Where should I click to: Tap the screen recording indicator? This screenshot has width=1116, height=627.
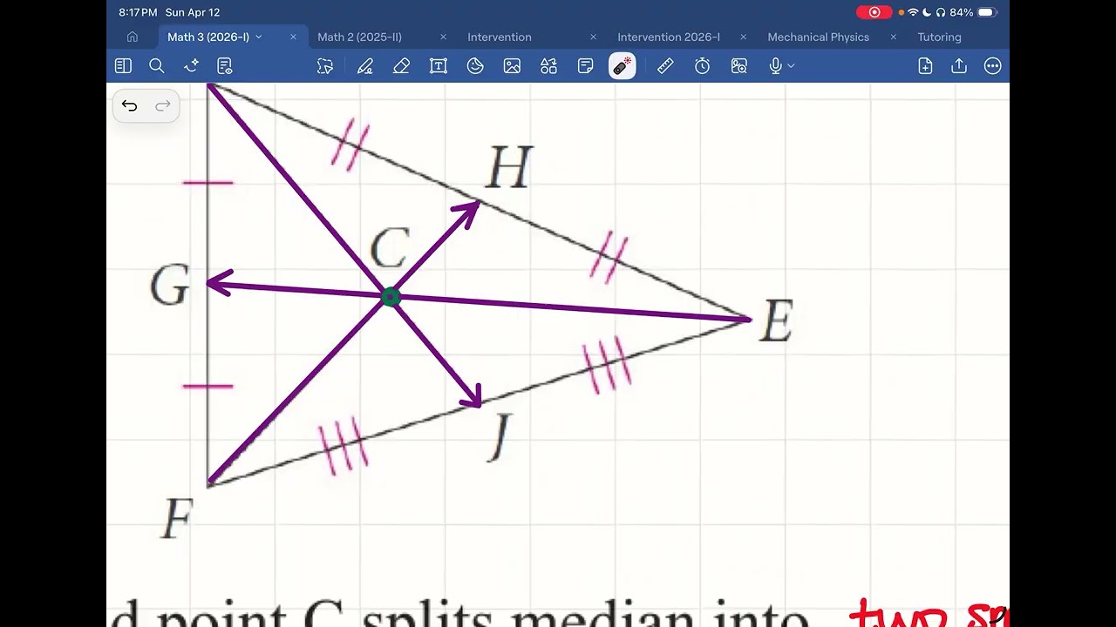click(874, 12)
